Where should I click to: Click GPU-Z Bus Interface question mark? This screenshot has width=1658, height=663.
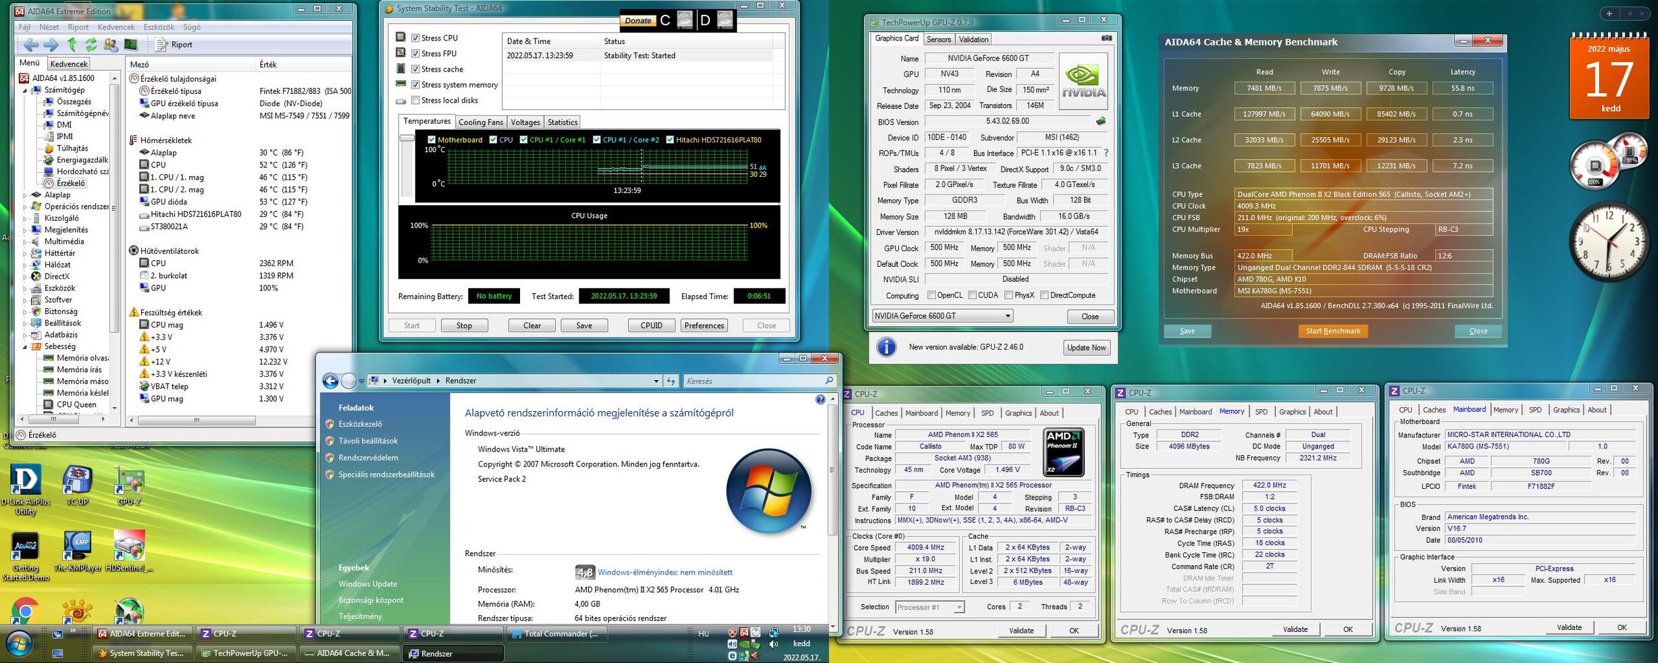click(1106, 153)
